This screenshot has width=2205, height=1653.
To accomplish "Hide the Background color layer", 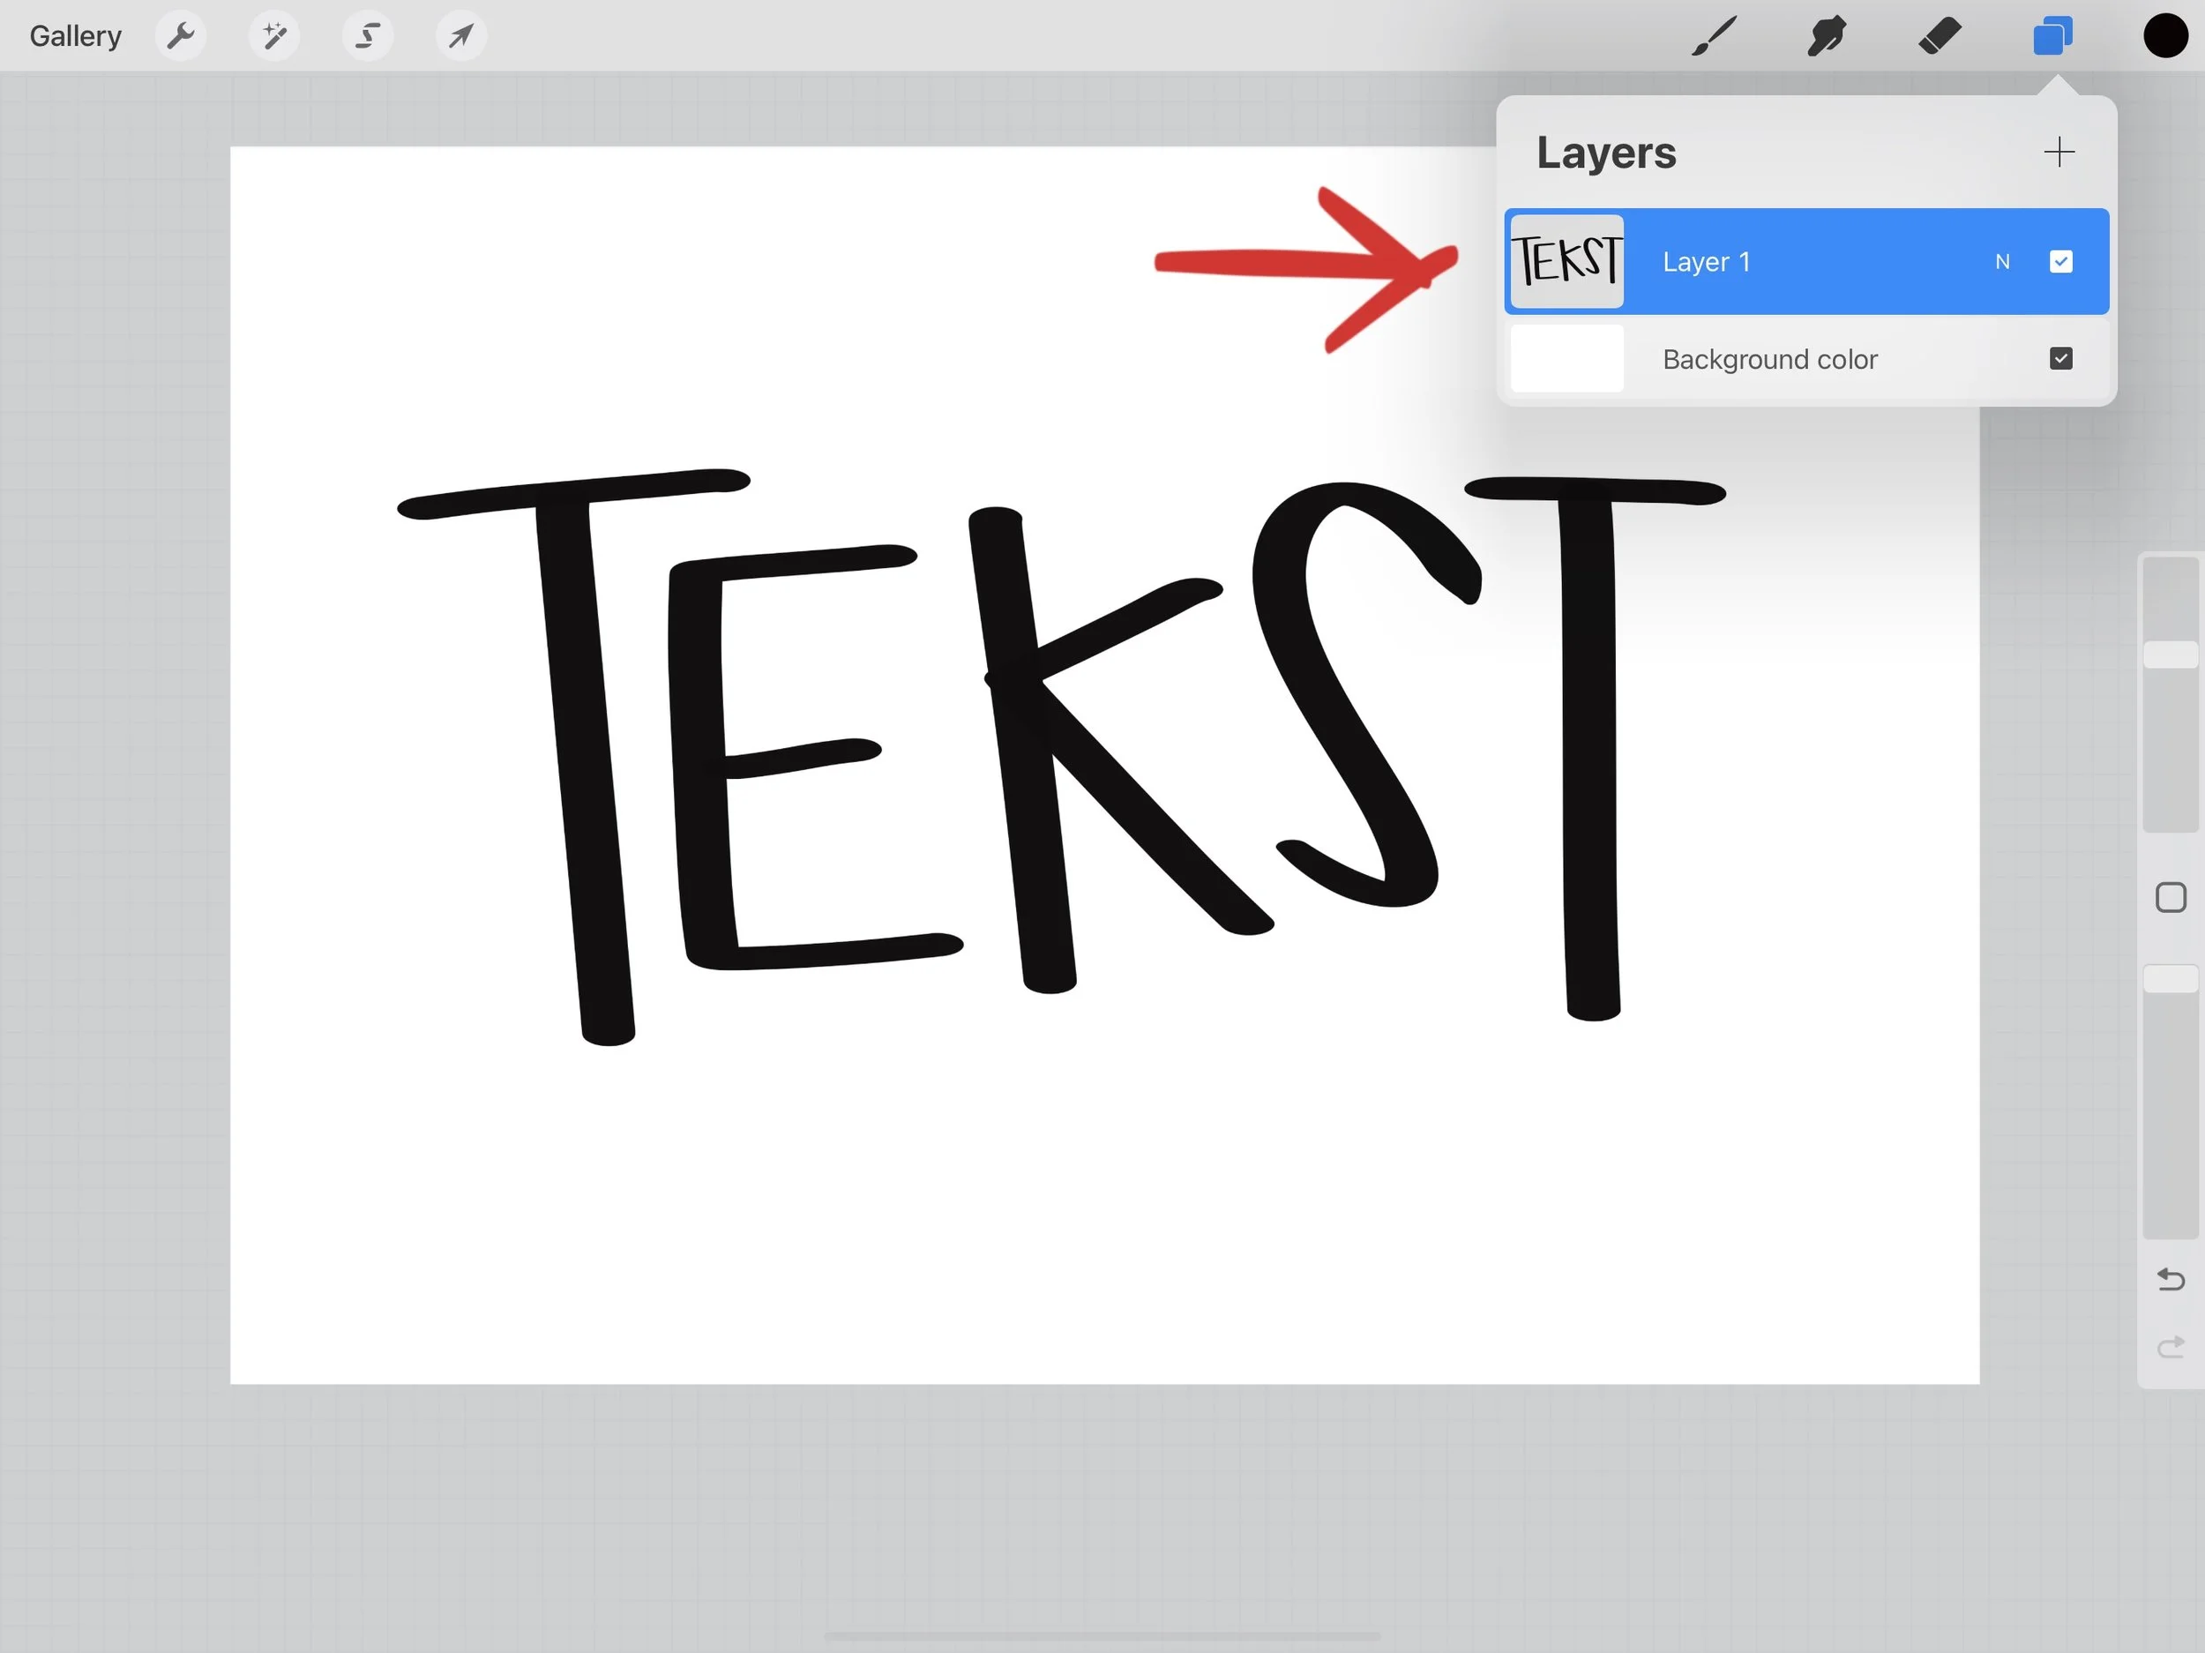I will 2060,359.
